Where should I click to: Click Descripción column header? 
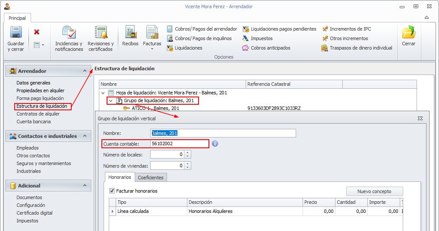pos(245,202)
